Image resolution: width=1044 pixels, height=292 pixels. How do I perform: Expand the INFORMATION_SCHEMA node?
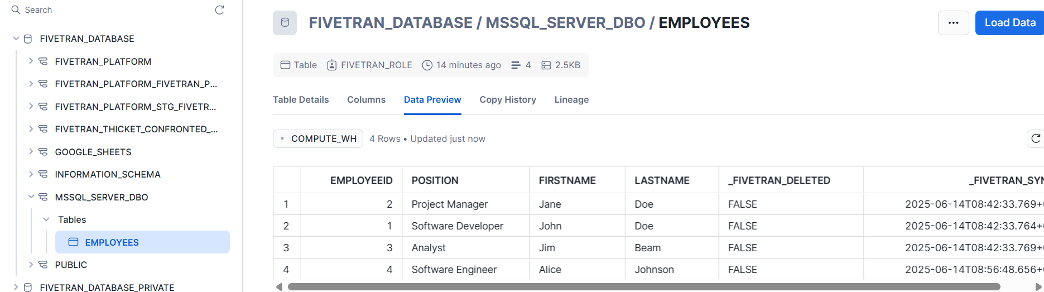(x=31, y=174)
